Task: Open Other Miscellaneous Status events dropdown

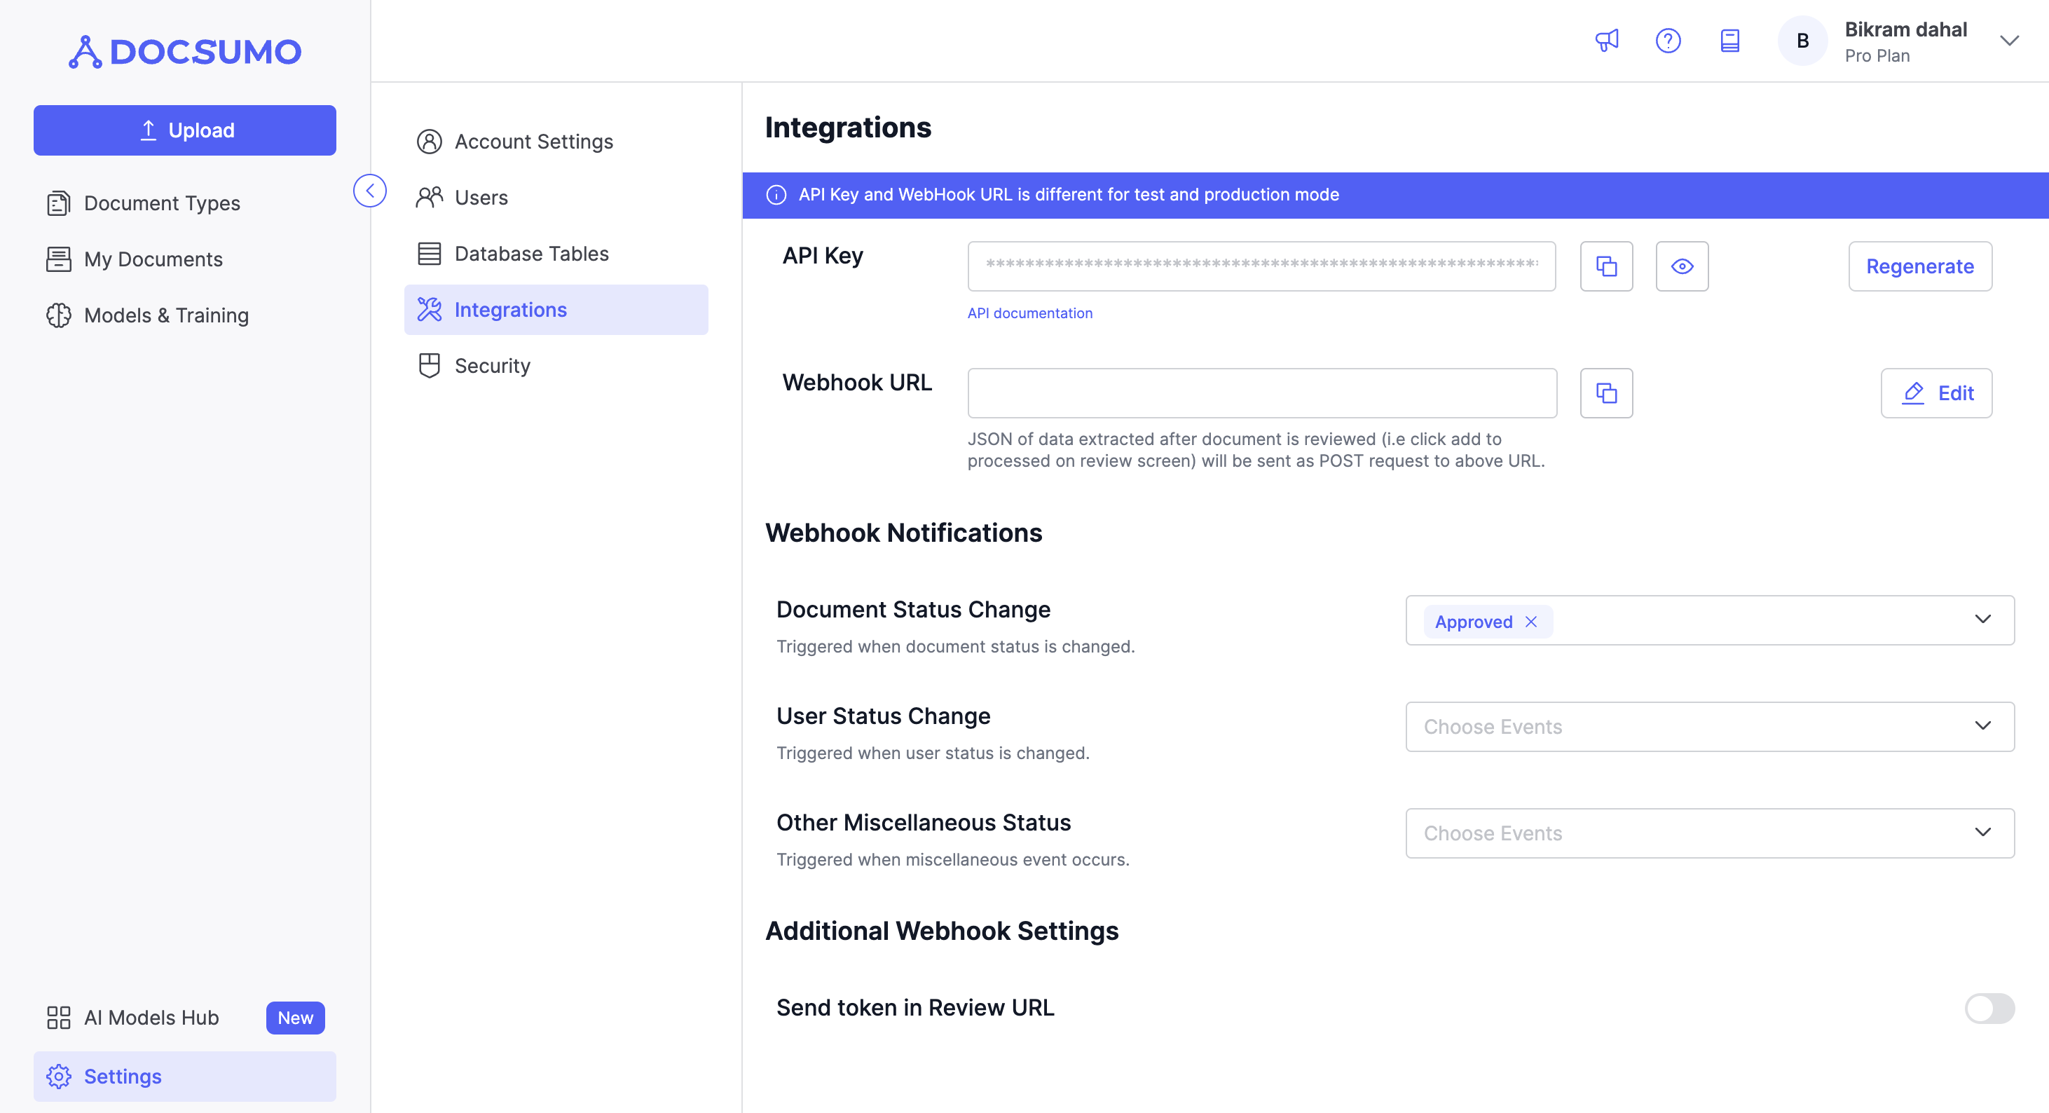Action: [x=1708, y=833]
